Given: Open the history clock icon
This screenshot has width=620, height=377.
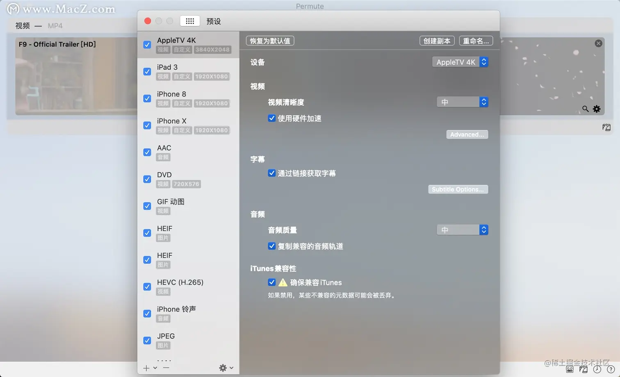Looking at the screenshot, I should coord(597,369).
